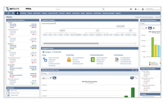
Task: Select column chart in Top 5 Clients
Action: coord(150,28)
